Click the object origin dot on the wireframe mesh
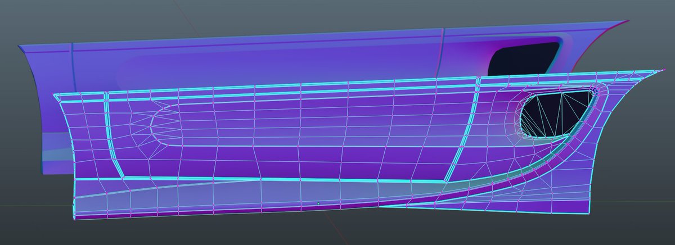 pos(318,203)
